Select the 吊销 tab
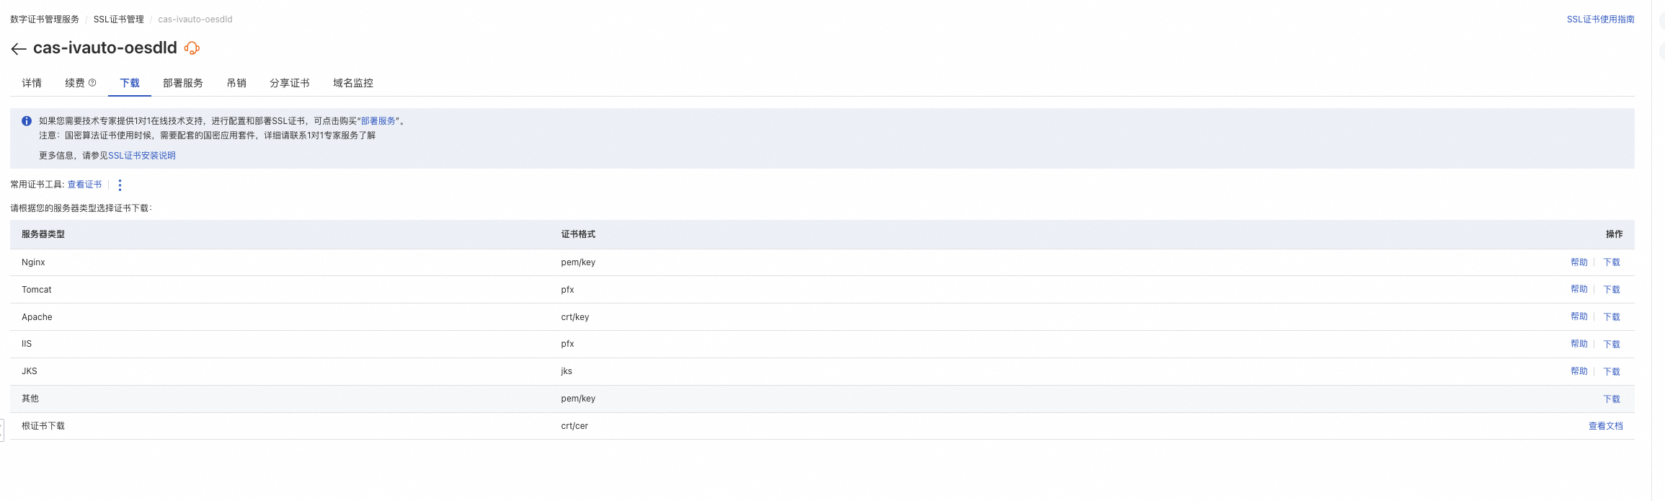This screenshot has width=1665, height=501. [236, 83]
